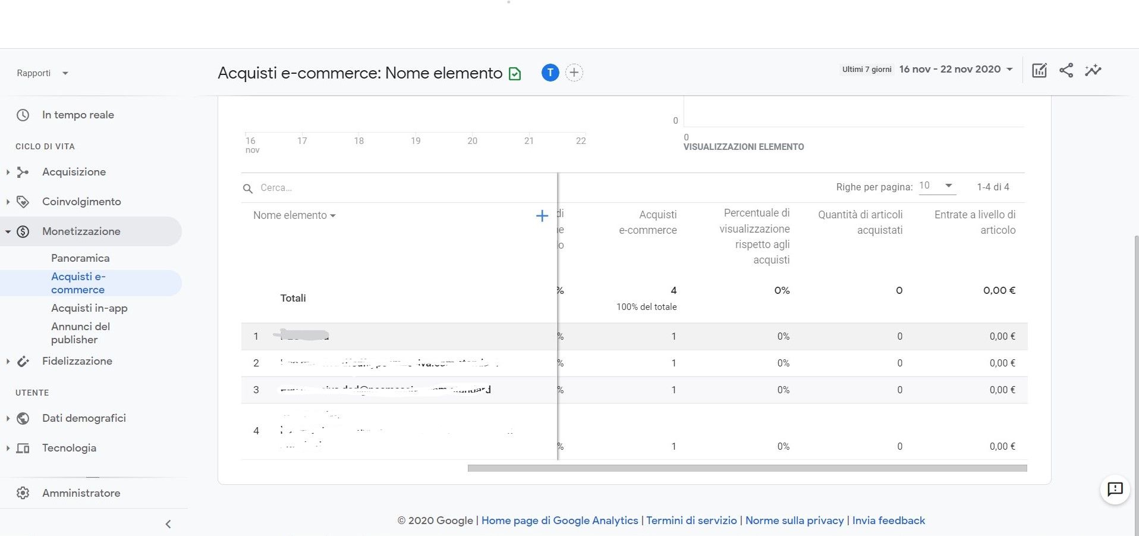Open the Nome elemento dimension dropdown
This screenshot has height=536, width=1139.
coord(294,215)
